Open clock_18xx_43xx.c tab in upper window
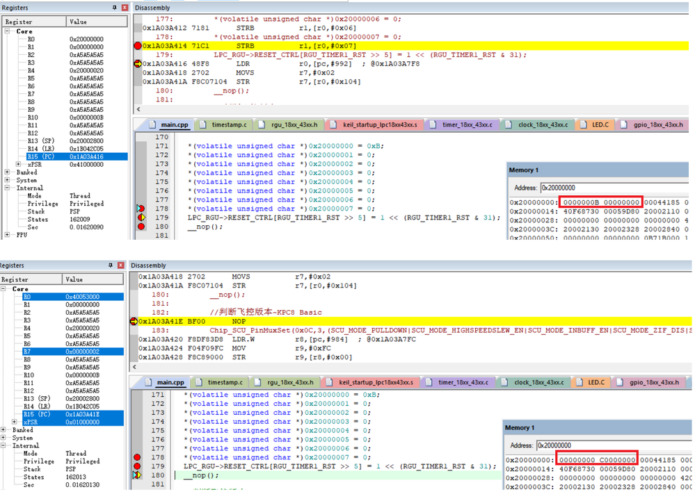This screenshot has height=492, width=695. pos(538,125)
